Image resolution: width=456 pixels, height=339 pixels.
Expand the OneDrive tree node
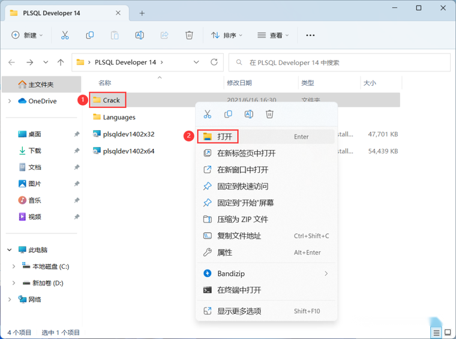tap(10, 101)
